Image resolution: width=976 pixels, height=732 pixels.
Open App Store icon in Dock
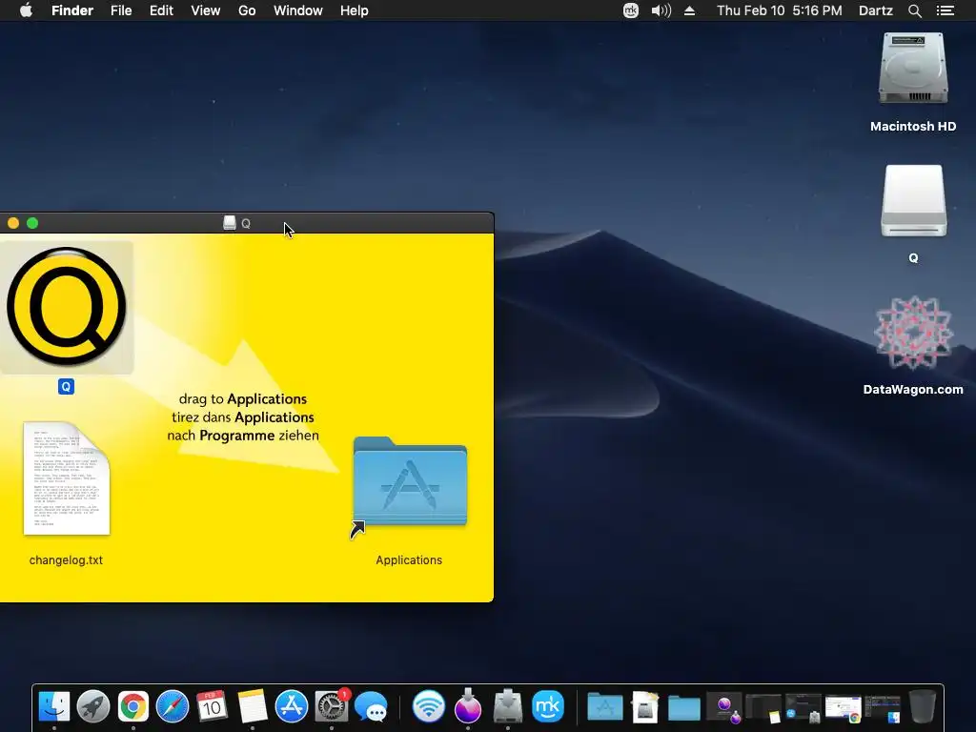coord(292,706)
